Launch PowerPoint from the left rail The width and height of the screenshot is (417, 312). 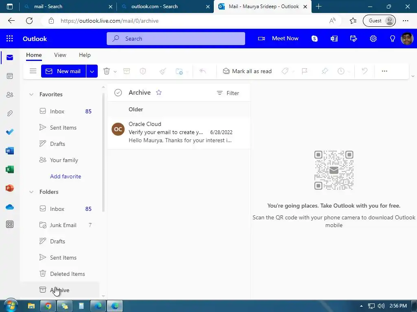tap(10, 188)
